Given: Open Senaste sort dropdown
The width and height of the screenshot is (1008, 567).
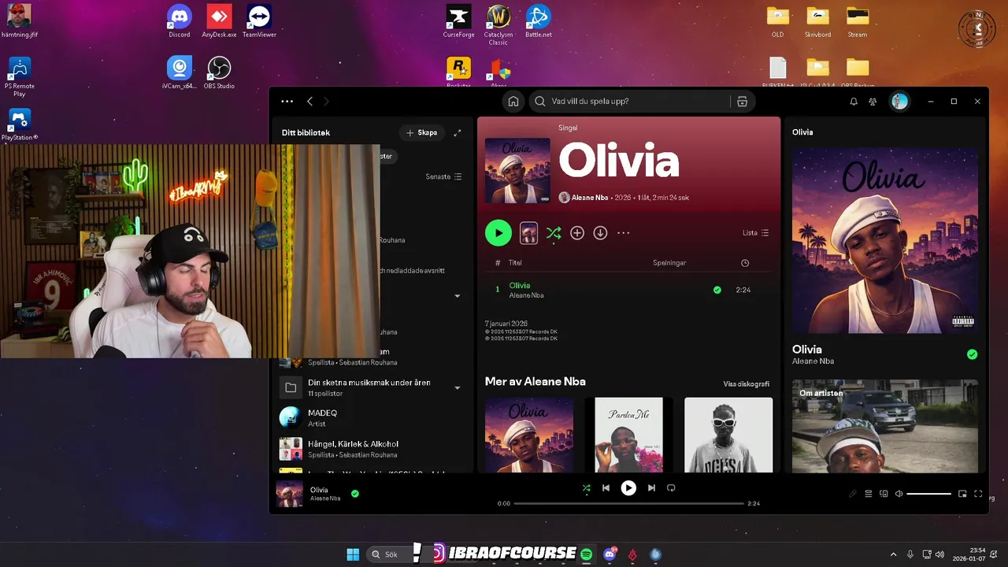Looking at the screenshot, I should 444,176.
